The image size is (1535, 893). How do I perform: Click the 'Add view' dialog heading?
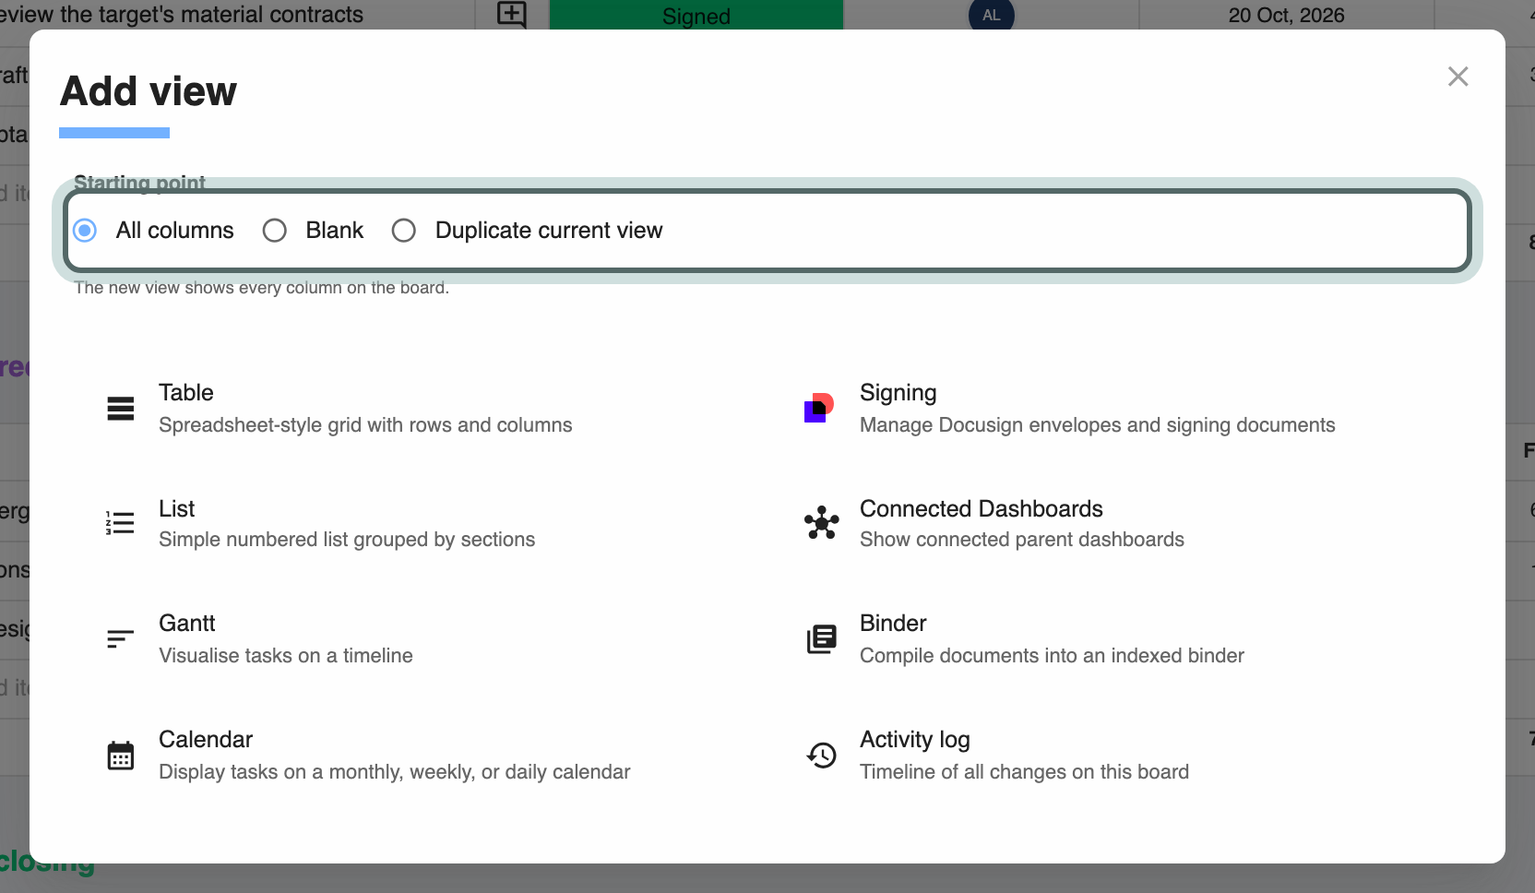pos(149,91)
